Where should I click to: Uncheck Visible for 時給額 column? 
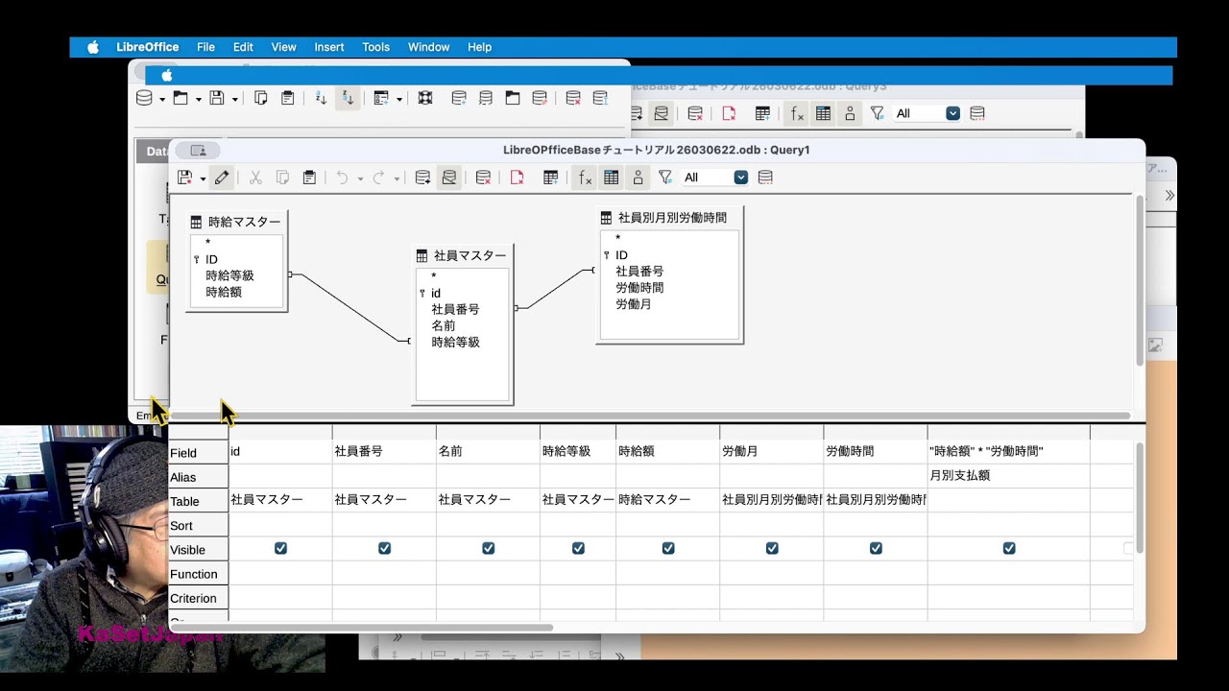(668, 548)
